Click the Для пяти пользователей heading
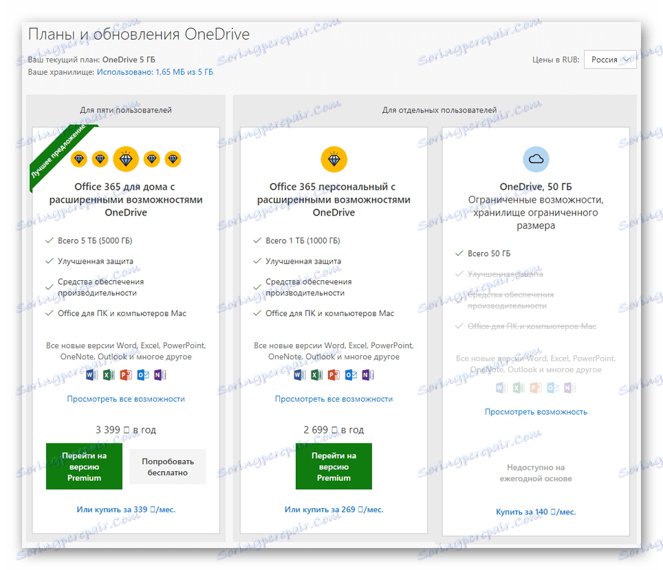The image size is (663, 570). (x=126, y=110)
